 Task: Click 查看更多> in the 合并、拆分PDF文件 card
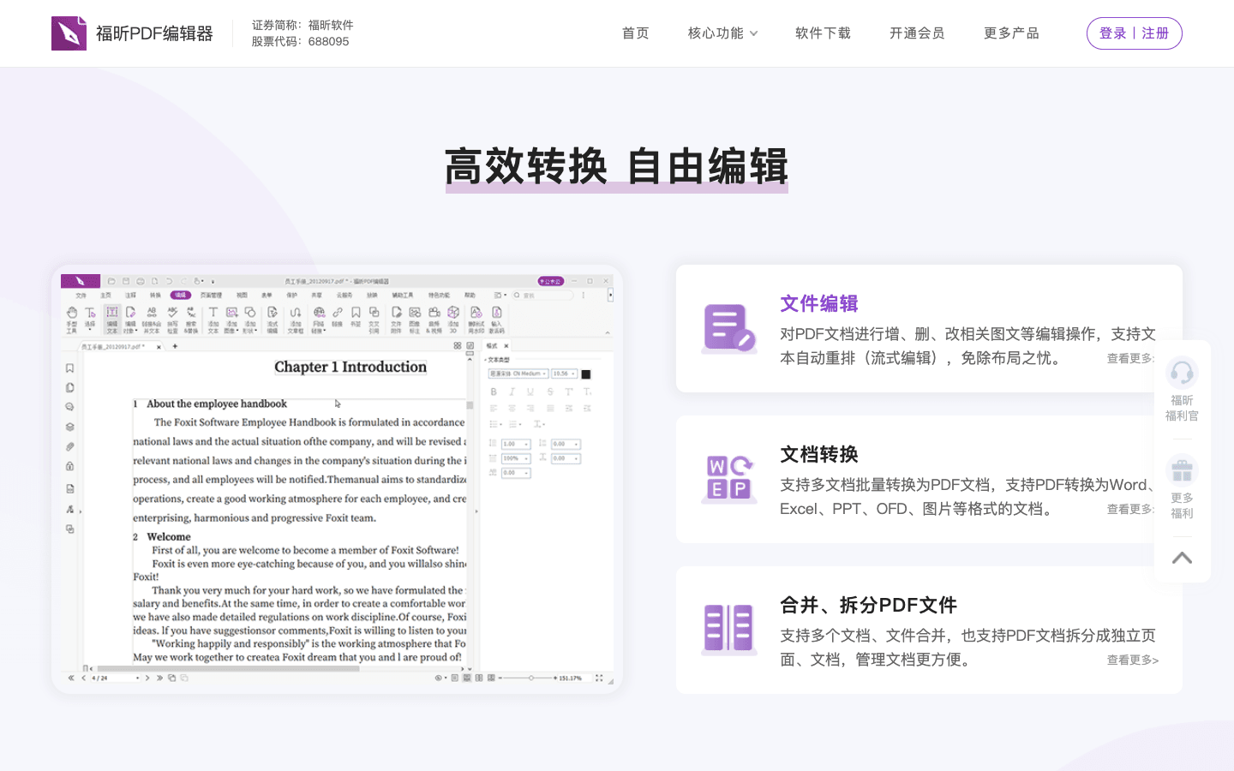1133,660
